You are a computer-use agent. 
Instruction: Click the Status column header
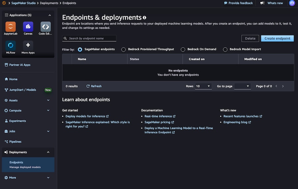(x=134, y=59)
